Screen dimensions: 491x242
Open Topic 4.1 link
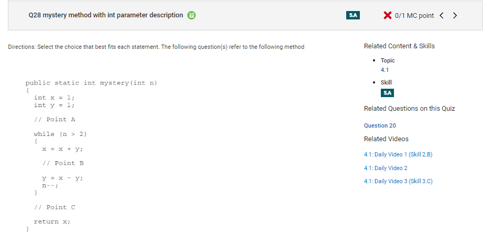coord(385,70)
